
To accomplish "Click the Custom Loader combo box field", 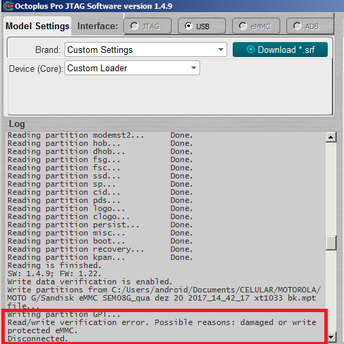I will pos(132,68).
